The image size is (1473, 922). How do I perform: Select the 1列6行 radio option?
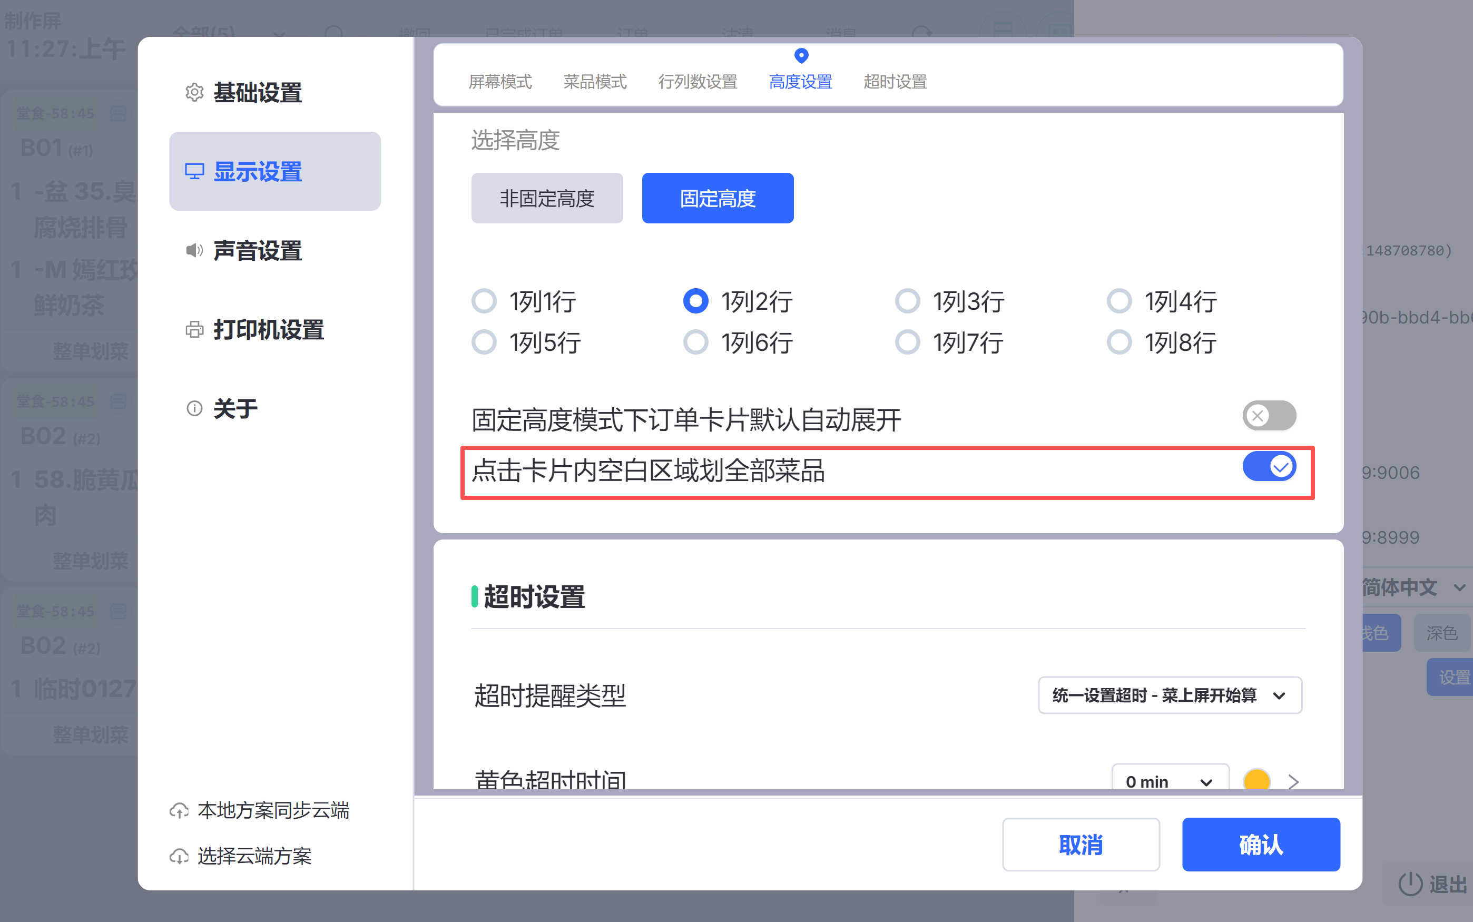point(695,342)
